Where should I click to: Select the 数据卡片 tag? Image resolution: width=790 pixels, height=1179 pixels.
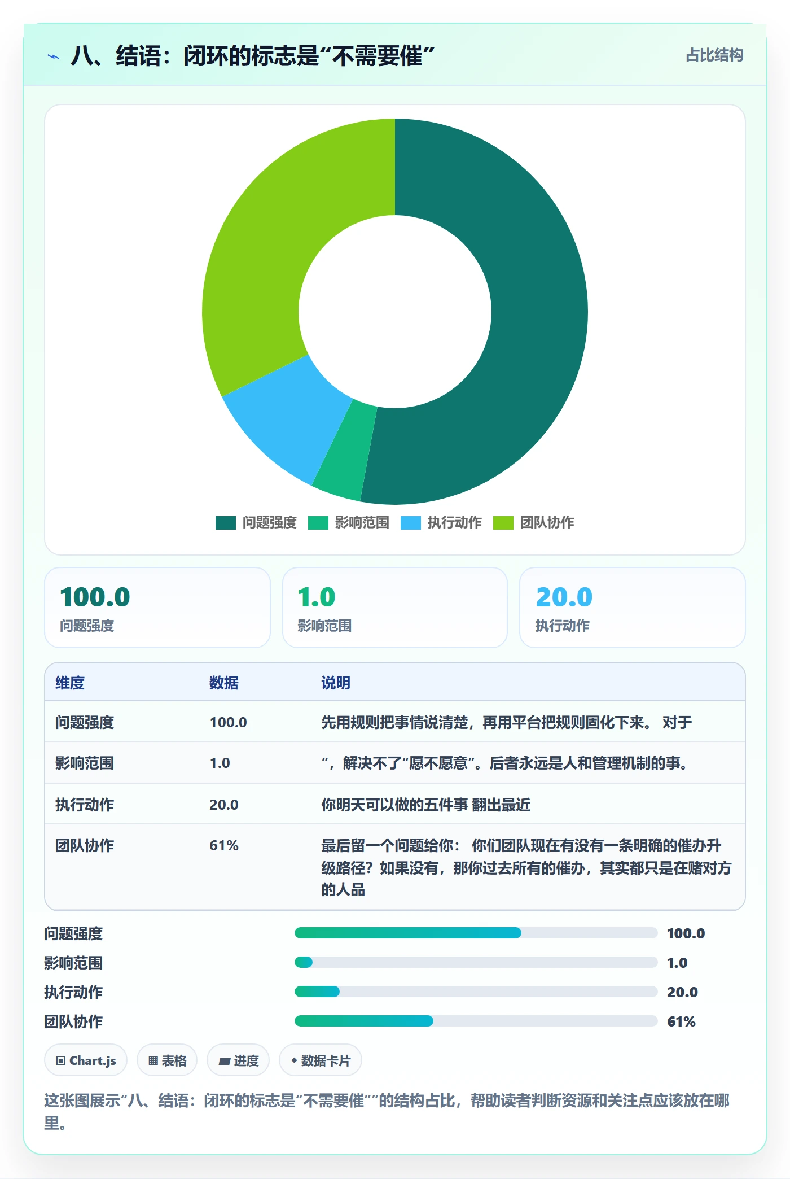[x=321, y=1060]
